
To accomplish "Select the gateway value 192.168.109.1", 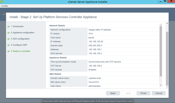I will coord(95,49).
